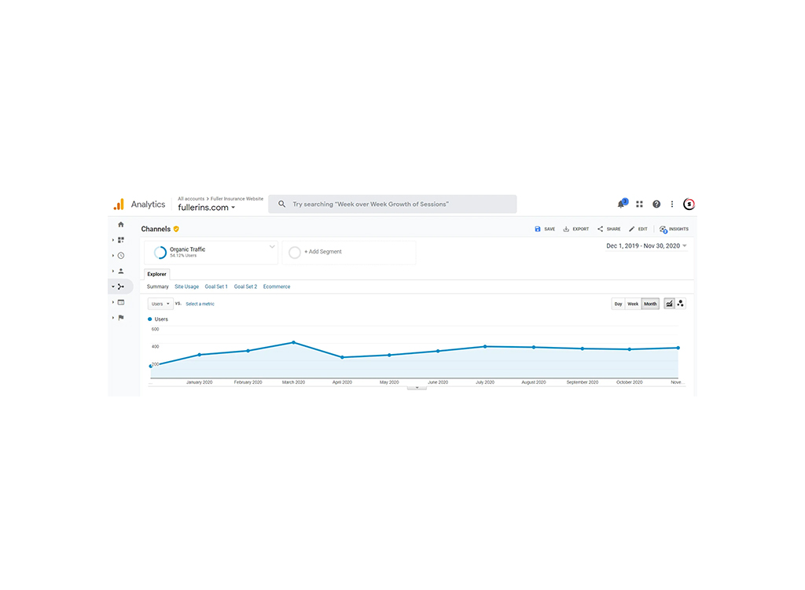Open the Audience report icon
Image resolution: width=805 pixels, height=590 pixels.
point(120,271)
